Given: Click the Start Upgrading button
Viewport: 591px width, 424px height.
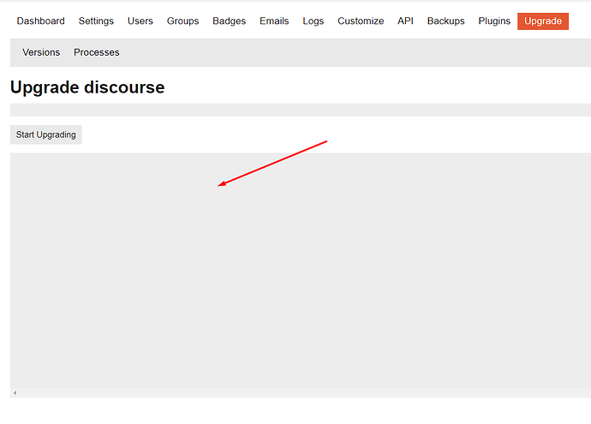Looking at the screenshot, I should [x=46, y=134].
